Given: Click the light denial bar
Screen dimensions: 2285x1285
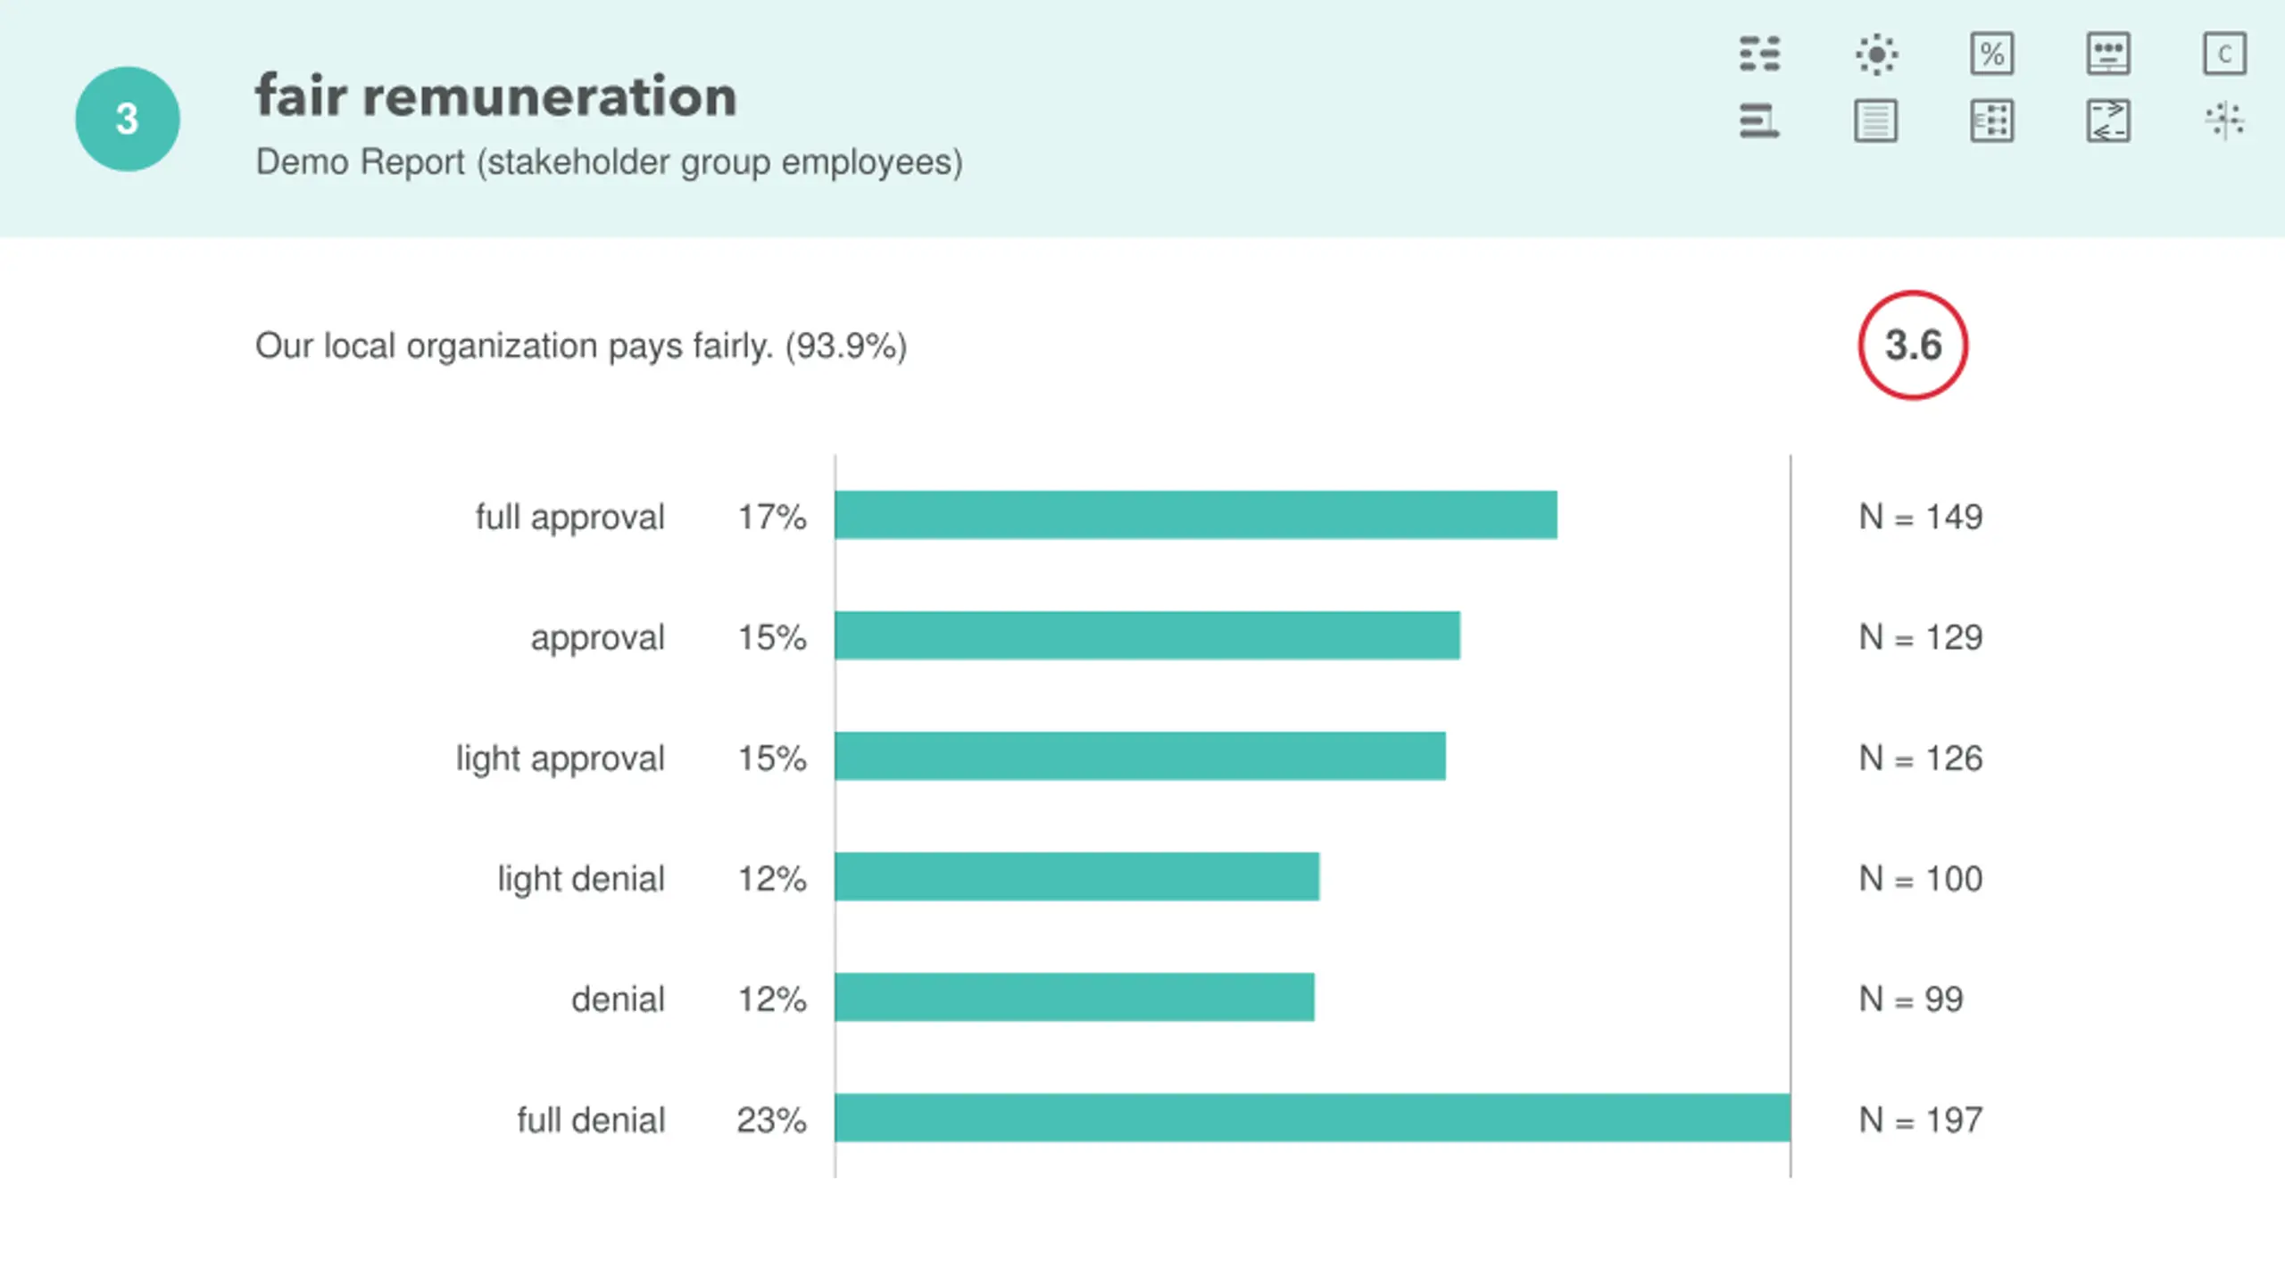Looking at the screenshot, I should (1076, 876).
